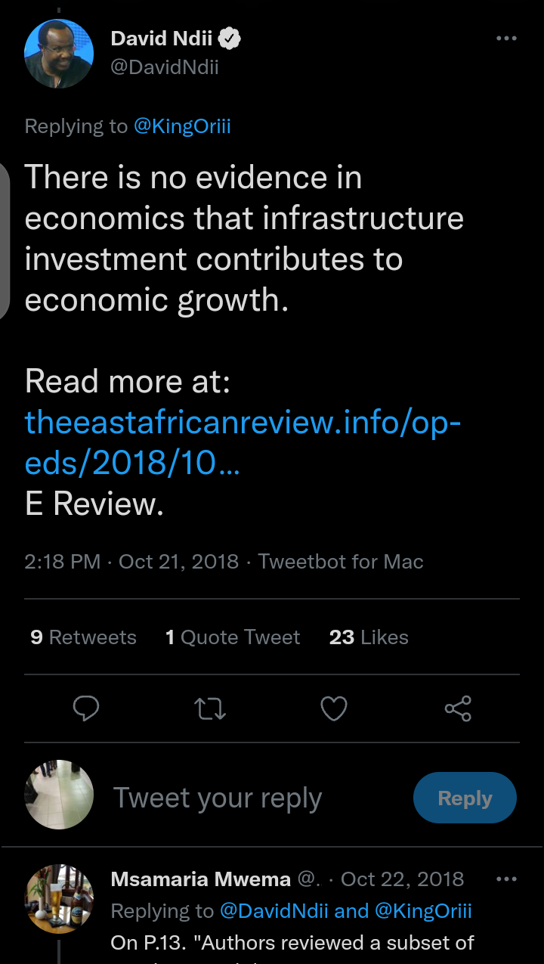Screen dimensions: 544x964
Task: Open more options on Msamaria Mwema's reply
Action: (505, 879)
